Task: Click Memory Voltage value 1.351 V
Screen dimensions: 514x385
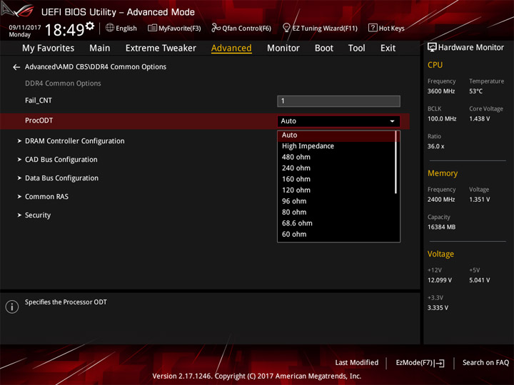Action: pyautogui.click(x=479, y=200)
